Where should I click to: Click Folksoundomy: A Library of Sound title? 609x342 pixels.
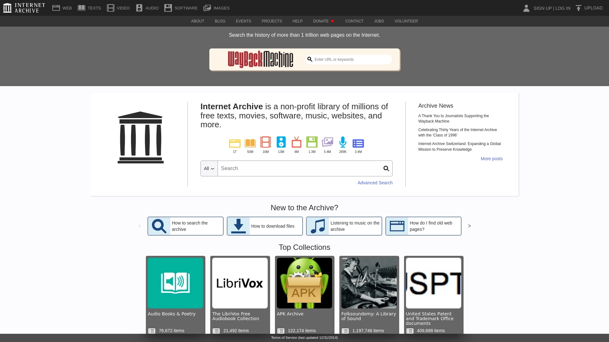point(369,316)
